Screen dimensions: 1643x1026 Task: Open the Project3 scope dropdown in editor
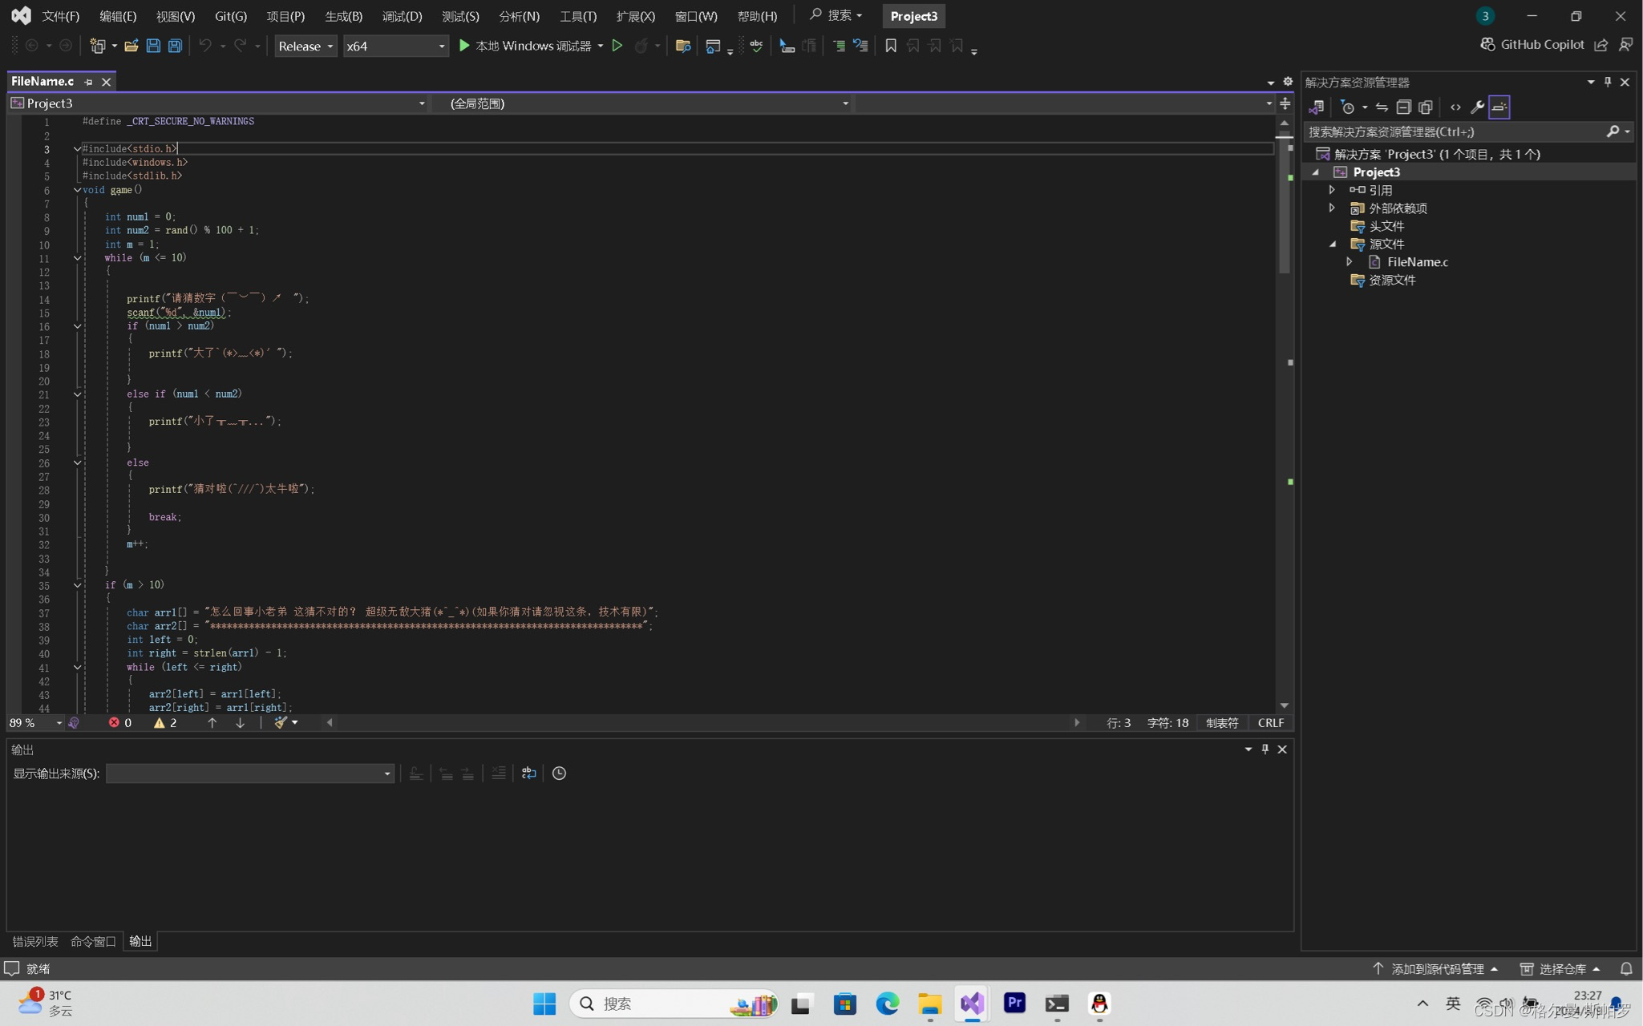pos(218,103)
